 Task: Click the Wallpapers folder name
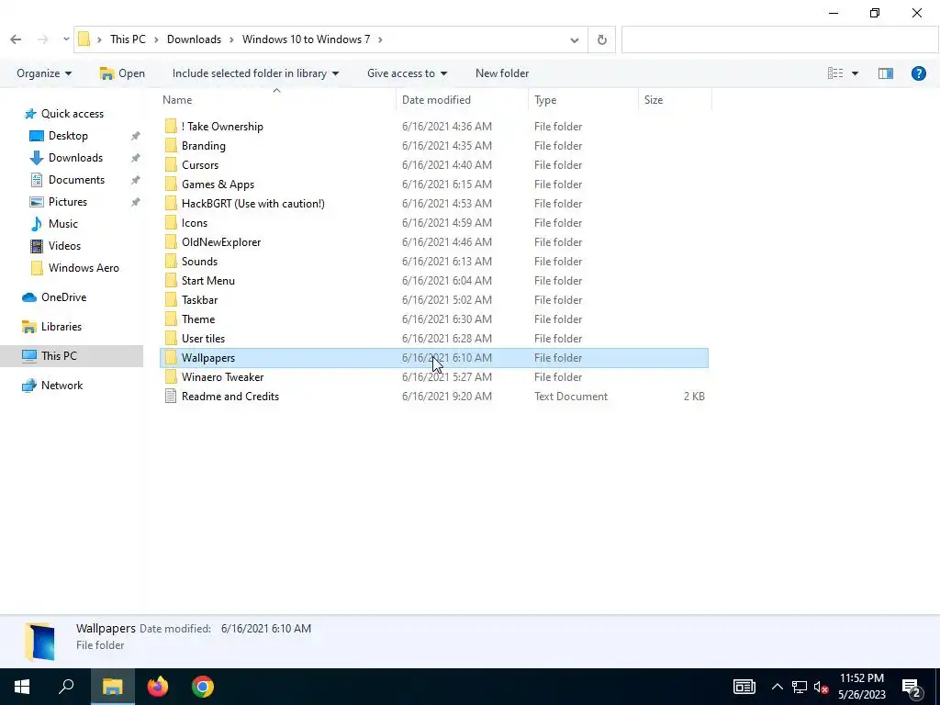tap(208, 358)
